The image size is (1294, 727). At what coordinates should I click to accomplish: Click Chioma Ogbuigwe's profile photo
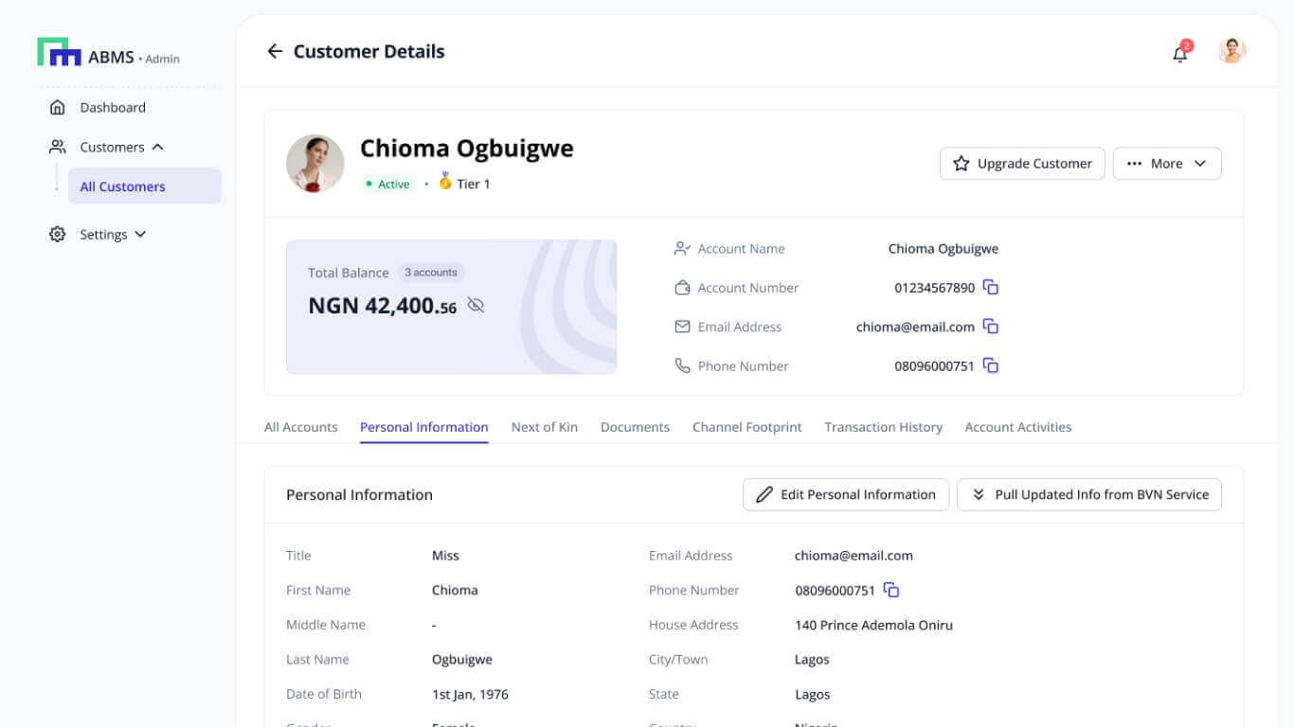pyautogui.click(x=315, y=164)
